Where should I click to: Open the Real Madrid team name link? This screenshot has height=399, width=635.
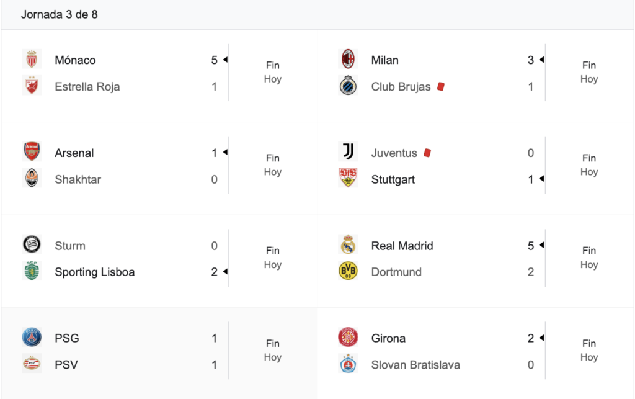(x=402, y=246)
